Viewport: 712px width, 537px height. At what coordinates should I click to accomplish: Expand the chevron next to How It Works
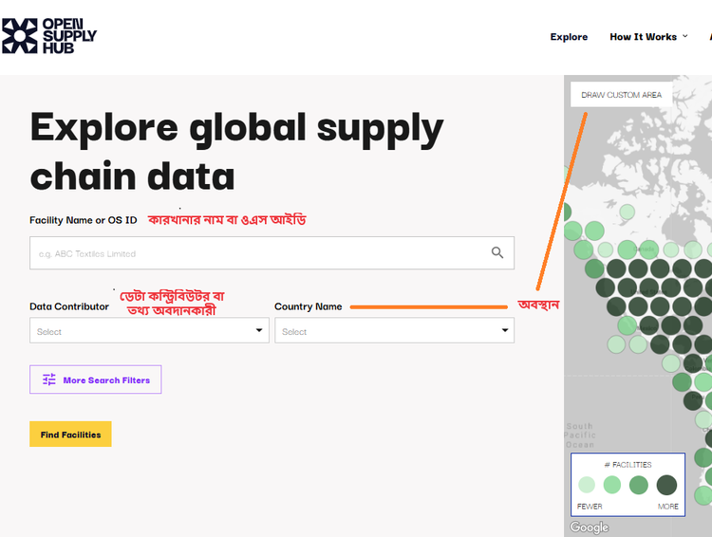[x=685, y=36]
